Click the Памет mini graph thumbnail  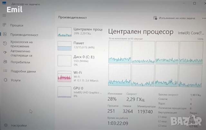(64, 46)
